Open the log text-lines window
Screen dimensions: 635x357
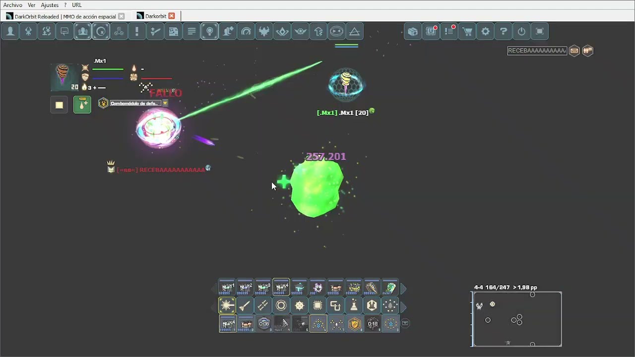[191, 31]
